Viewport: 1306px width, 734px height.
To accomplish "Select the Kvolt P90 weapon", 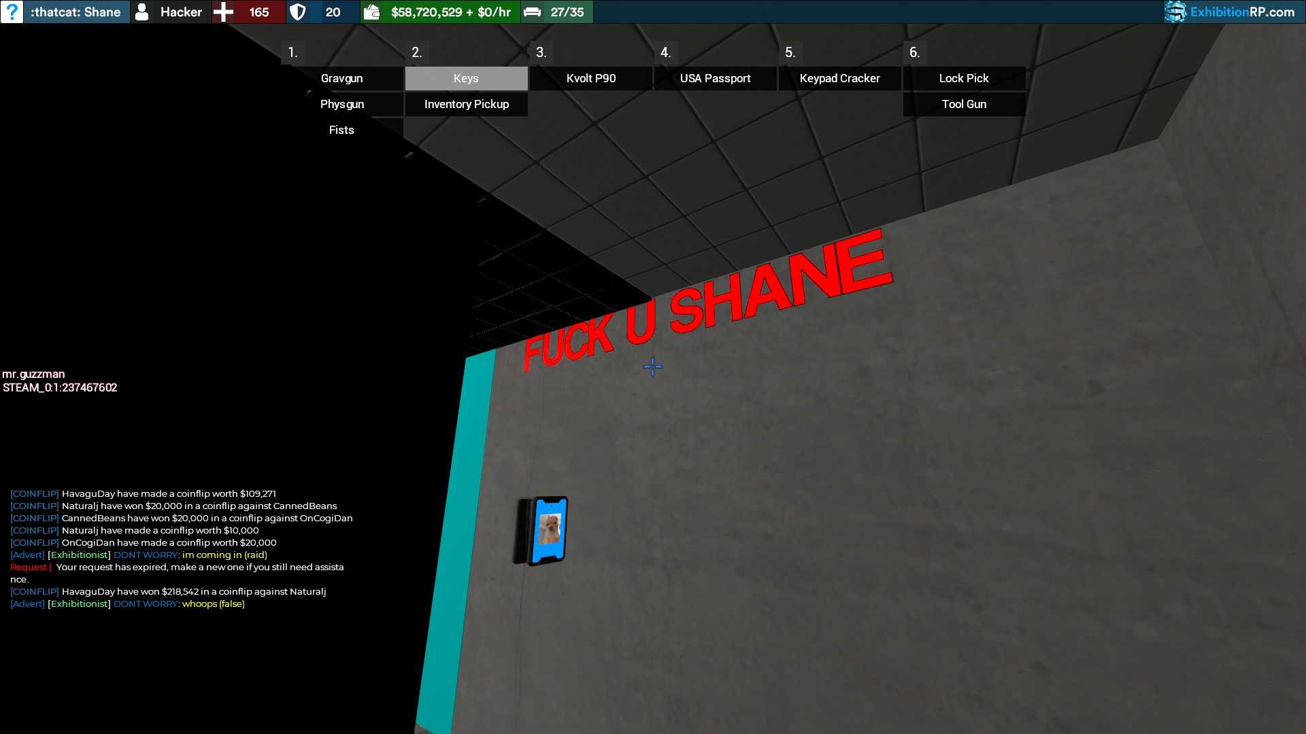I will 591,78.
